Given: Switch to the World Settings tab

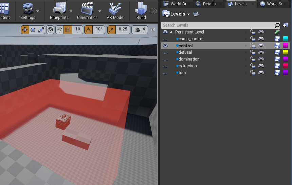Looking at the screenshot, I should [273, 4].
